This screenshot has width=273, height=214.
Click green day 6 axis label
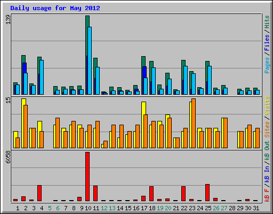58,208
